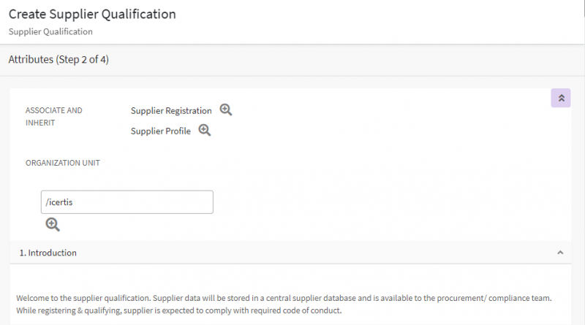The width and height of the screenshot is (585, 325).
Task: Click the "While registering & qualifying" line
Action: pos(73,310)
